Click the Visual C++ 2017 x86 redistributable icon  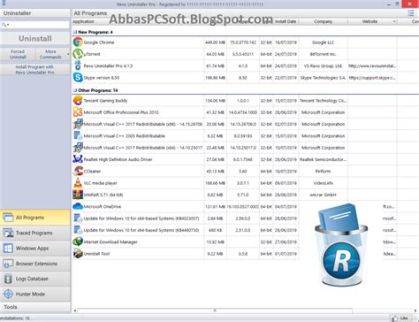(x=78, y=124)
